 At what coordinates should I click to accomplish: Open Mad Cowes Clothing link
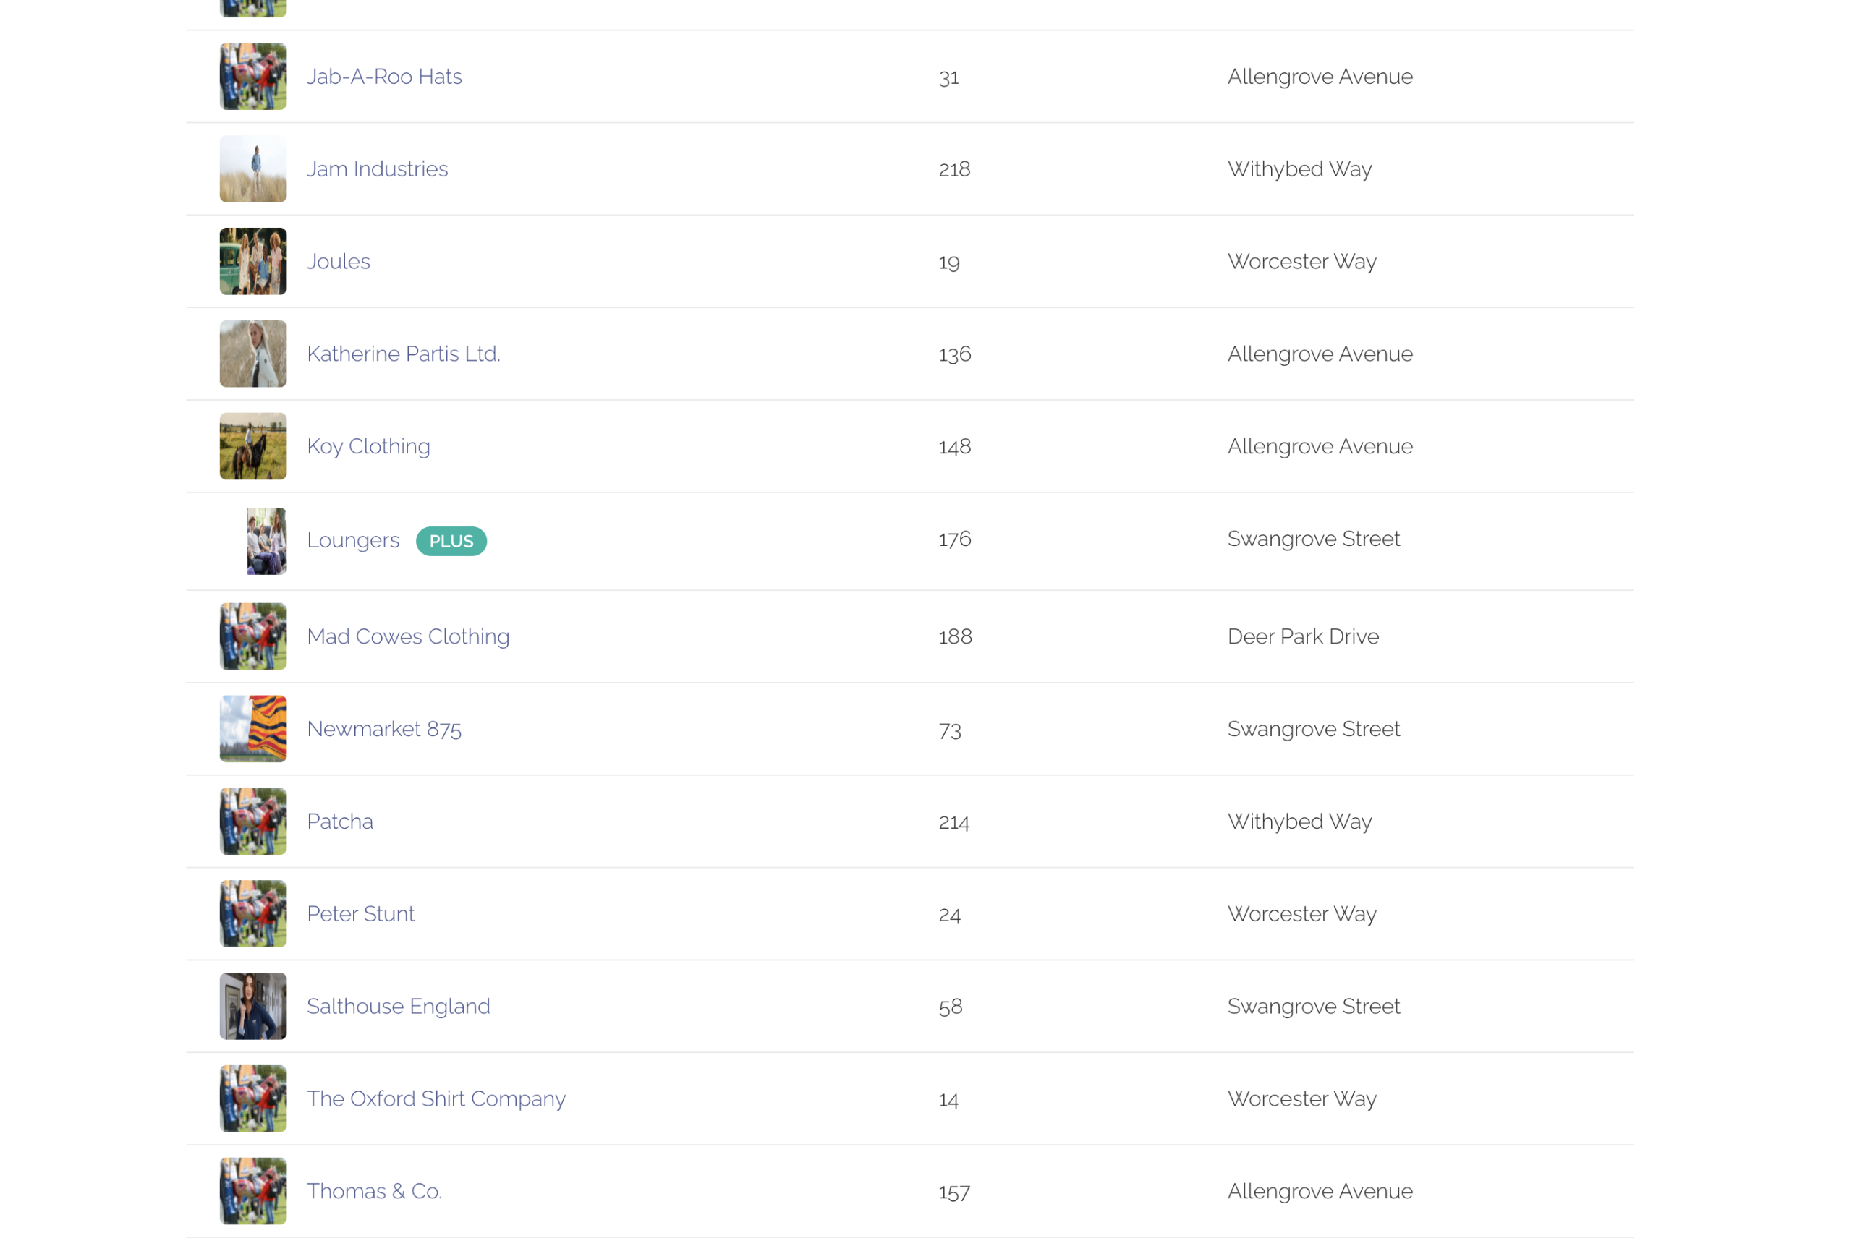pyautogui.click(x=408, y=636)
